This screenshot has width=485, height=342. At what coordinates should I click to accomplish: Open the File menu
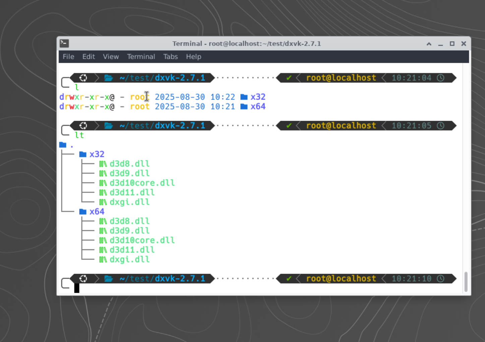click(x=68, y=57)
